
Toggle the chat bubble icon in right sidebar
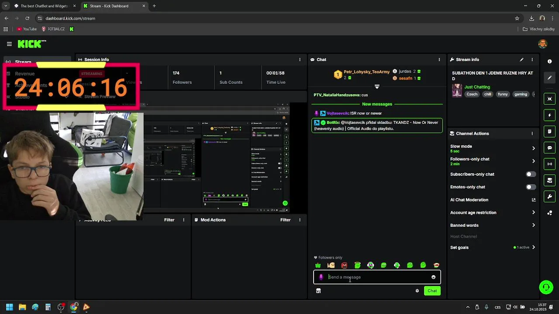pos(550,148)
